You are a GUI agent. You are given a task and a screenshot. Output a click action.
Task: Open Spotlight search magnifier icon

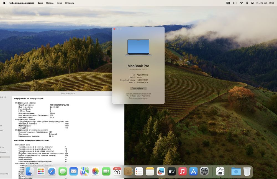point(247,3)
